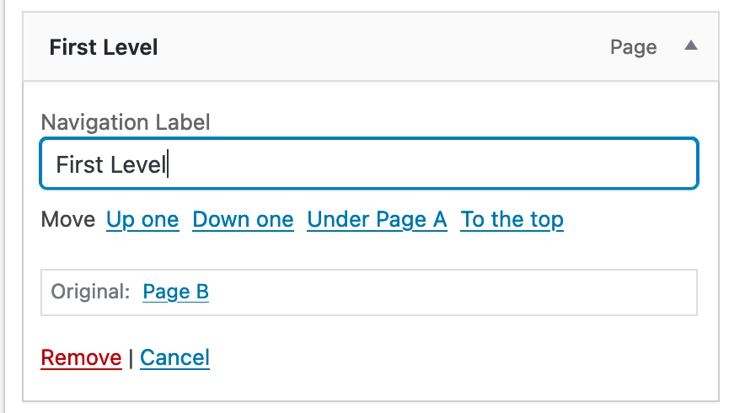Screen dimensions: 745x413
Task: Click header bar space left of Page
Action: point(379,47)
